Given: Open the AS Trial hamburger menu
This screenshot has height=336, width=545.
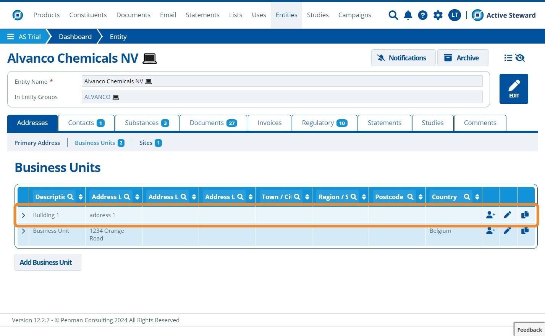Looking at the screenshot, I should point(11,37).
